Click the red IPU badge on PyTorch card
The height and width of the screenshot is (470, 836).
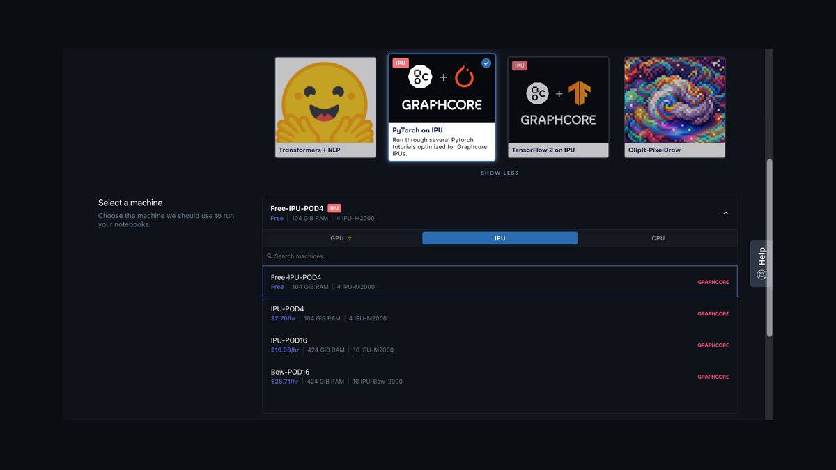pos(400,63)
